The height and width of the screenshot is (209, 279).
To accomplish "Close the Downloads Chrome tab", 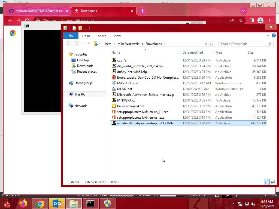I will (132, 11).
